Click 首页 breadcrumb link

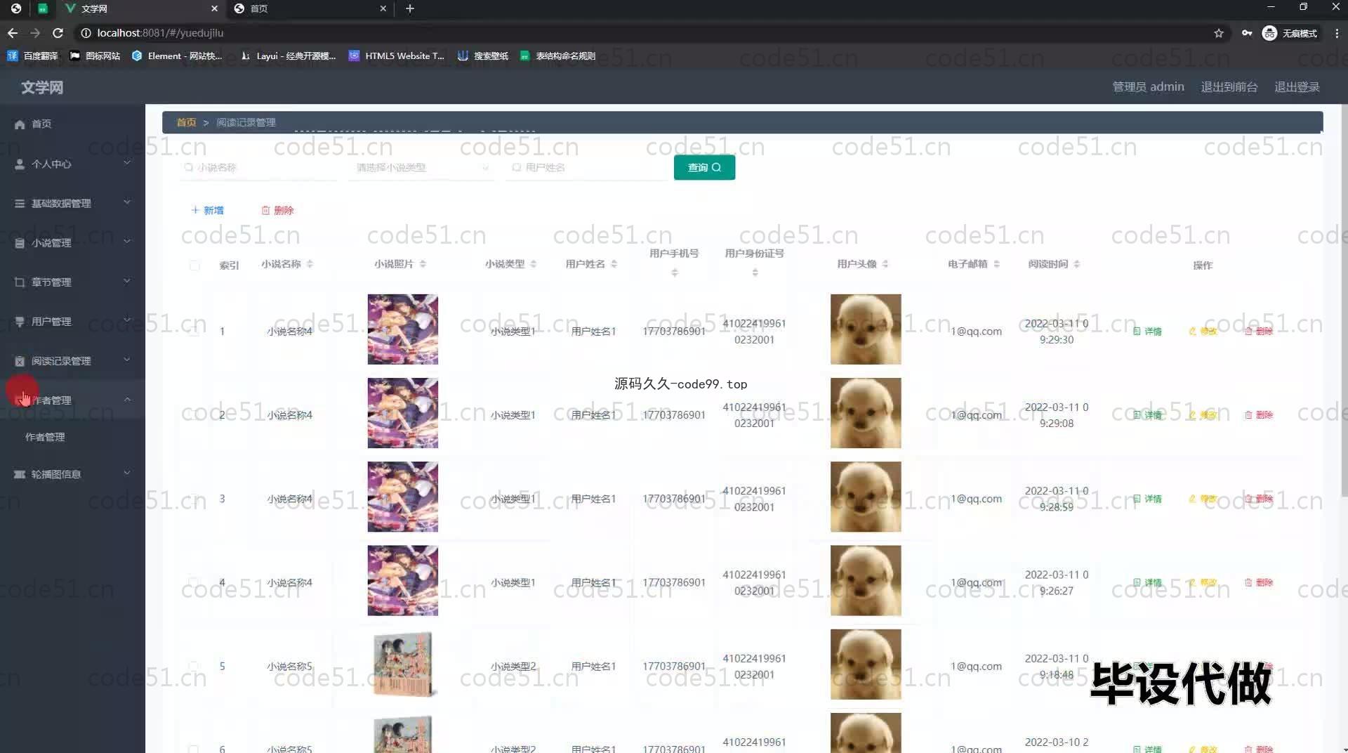(x=186, y=122)
